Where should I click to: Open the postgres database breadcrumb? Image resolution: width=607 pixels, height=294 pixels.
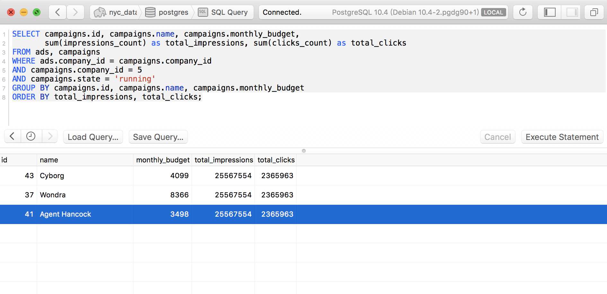[167, 12]
